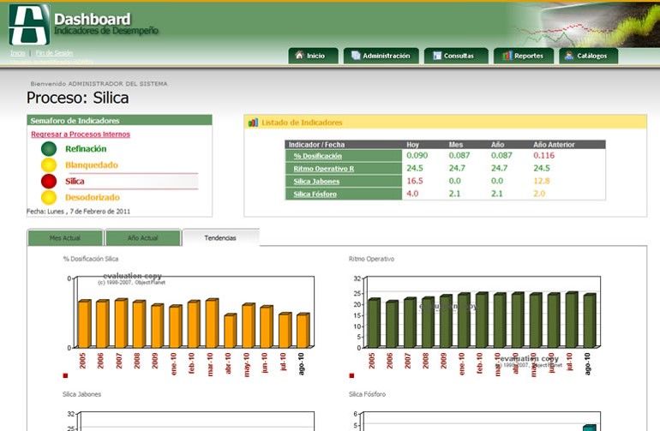Click the Reportes chart icon in navigation
660x431 pixels.
pyautogui.click(x=507, y=56)
